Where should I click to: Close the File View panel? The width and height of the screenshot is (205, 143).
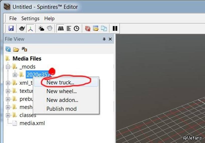[110, 39]
